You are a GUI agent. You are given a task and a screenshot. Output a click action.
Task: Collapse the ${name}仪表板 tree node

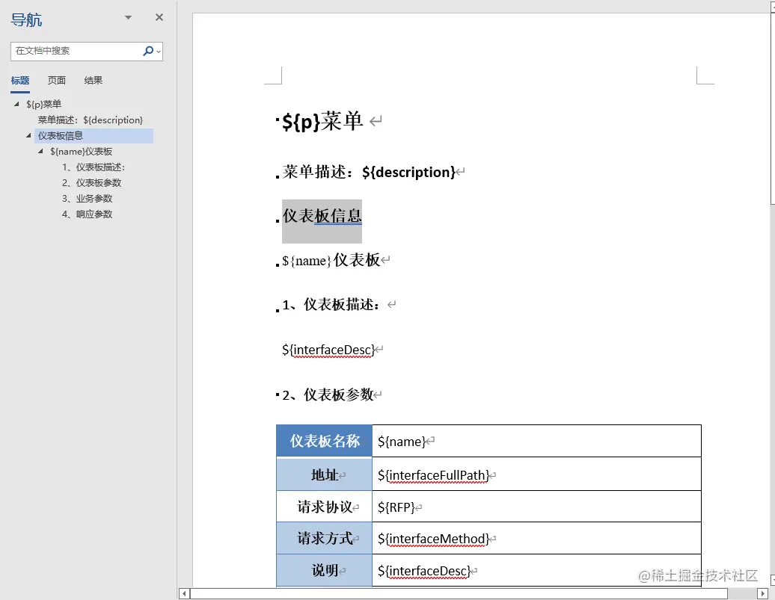[x=40, y=151]
